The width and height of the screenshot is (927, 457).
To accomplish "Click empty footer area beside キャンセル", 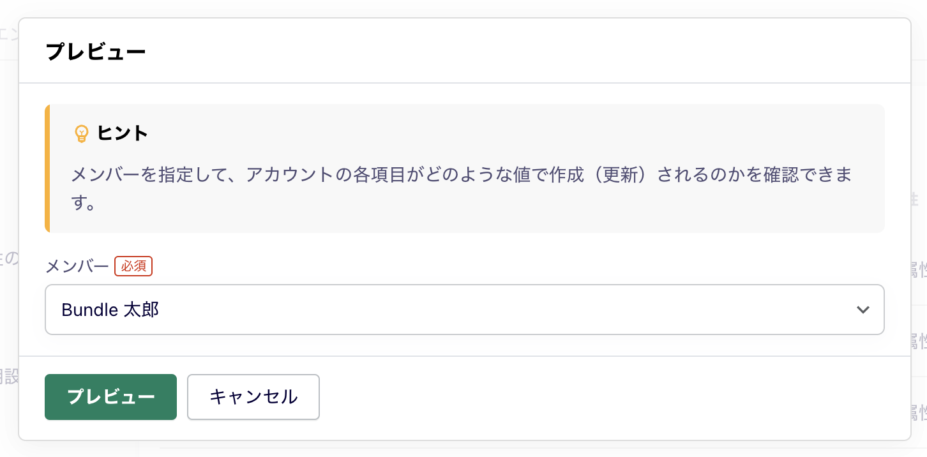I will [x=613, y=397].
